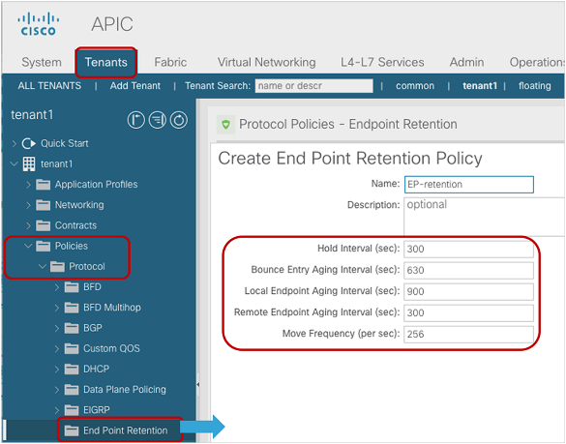Open the Admin tab
This screenshot has width=566, height=444.
pyautogui.click(x=466, y=63)
